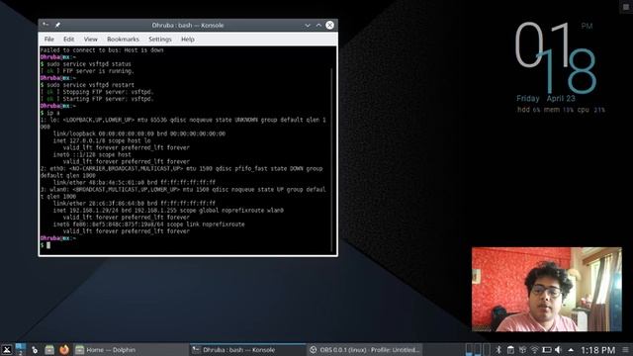Open the Settings menu in Konsole
This screenshot has width=633, height=356.
coord(160,40)
